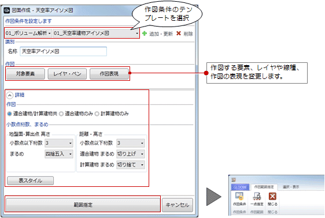Open the 対象要素 settings button
This screenshot has height=218, width=325.
click(x=25, y=74)
